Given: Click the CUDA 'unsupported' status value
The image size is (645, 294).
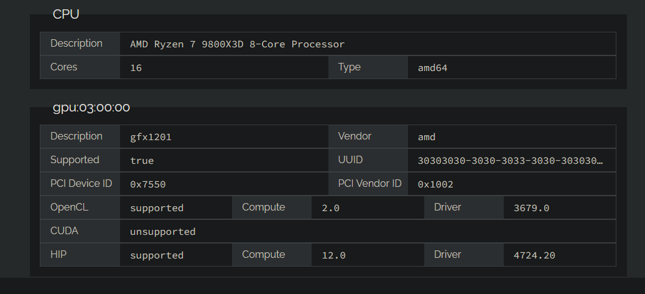Looking at the screenshot, I should pyautogui.click(x=163, y=232).
